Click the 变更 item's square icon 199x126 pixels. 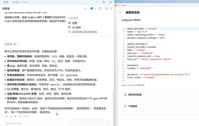point(70,23)
